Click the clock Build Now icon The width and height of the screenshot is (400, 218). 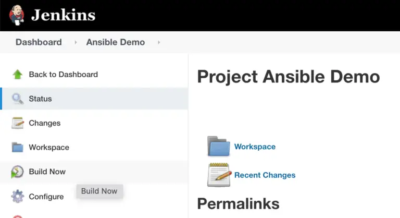(17, 172)
